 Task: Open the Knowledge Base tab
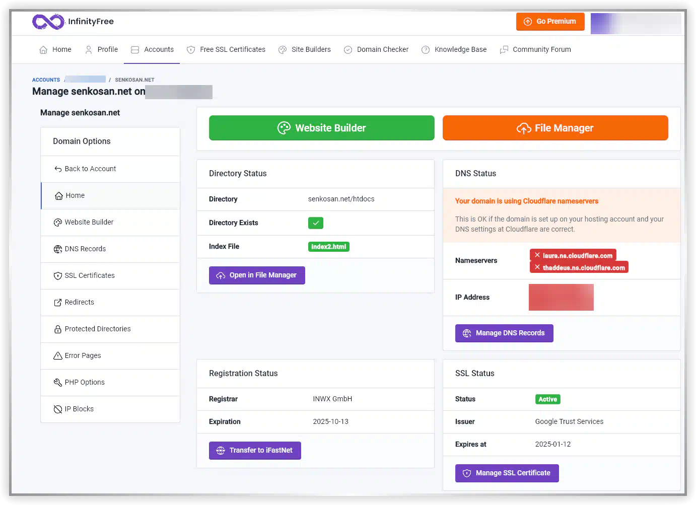tap(454, 49)
